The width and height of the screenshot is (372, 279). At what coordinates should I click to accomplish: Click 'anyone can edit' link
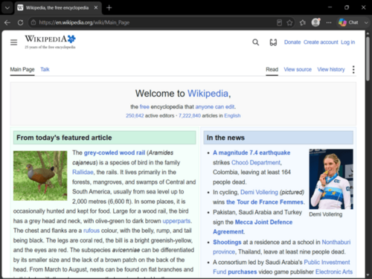click(215, 107)
